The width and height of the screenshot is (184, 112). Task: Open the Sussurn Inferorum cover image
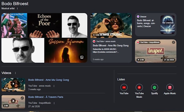pyautogui.click(x=66, y=50)
